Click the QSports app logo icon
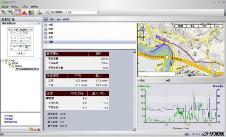Image resolution: width=226 pixels, height=137 pixels. (x=2, y=2)
